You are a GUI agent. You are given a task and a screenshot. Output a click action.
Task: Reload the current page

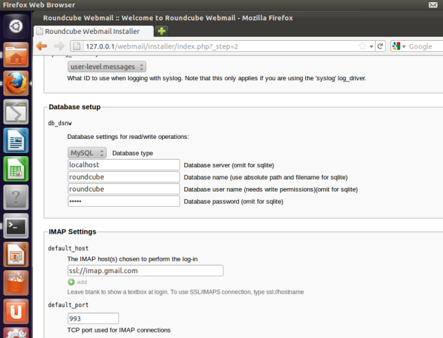tap(380, 46)
